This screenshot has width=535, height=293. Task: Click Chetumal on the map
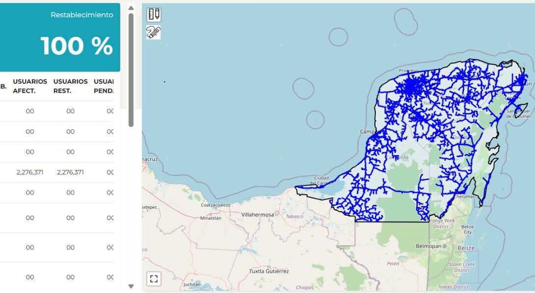tap(464, 196)
